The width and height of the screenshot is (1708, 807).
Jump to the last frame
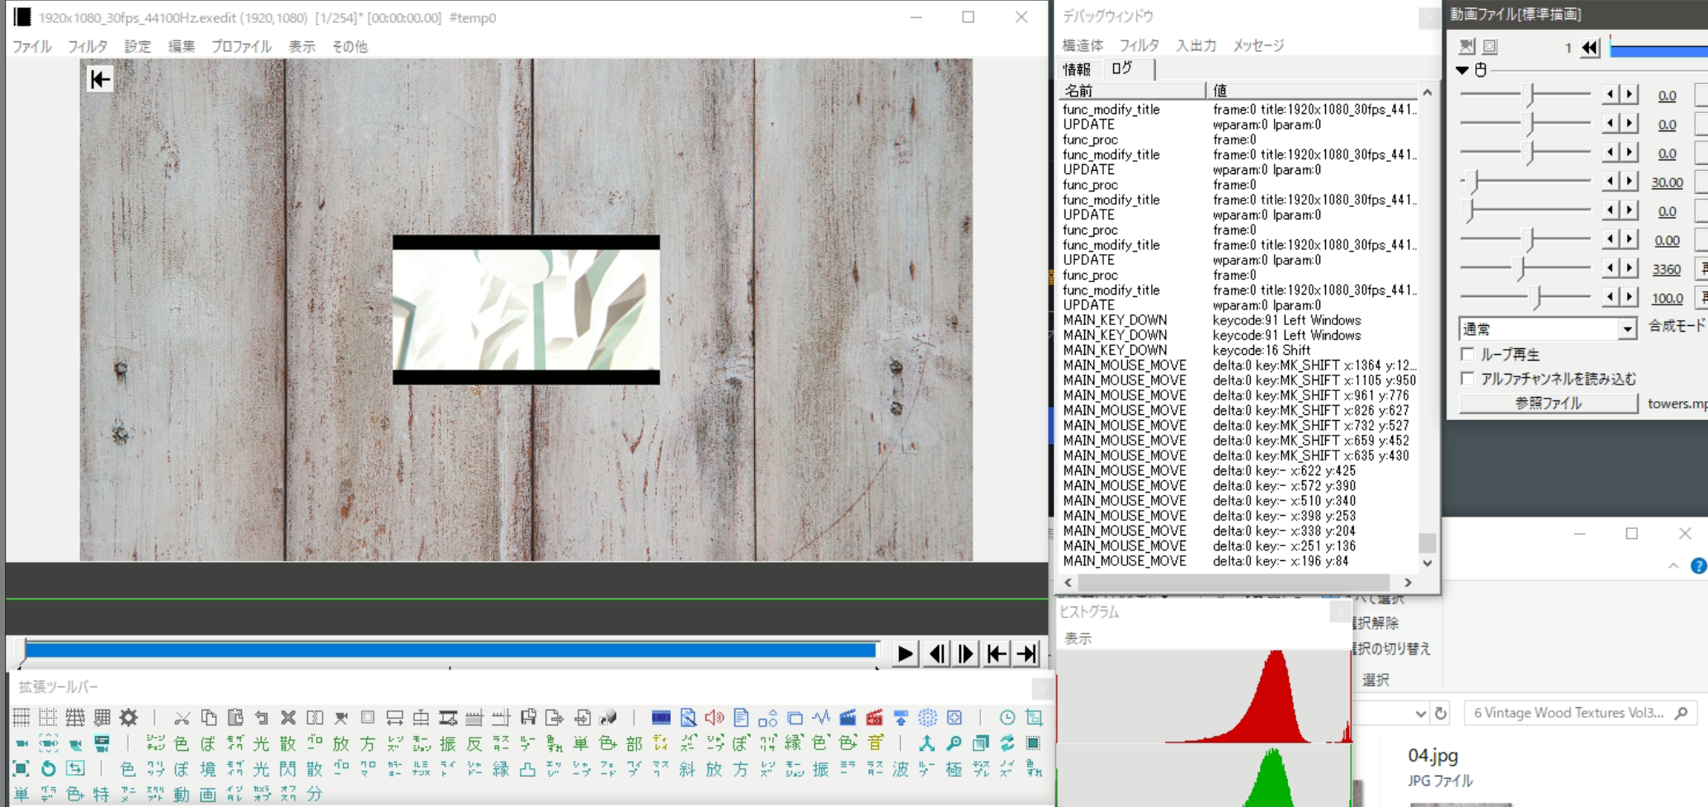(x=1026, y=654)
